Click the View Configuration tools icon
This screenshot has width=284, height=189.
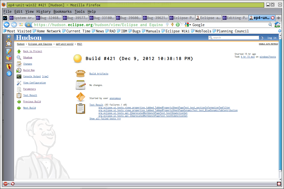19,83
